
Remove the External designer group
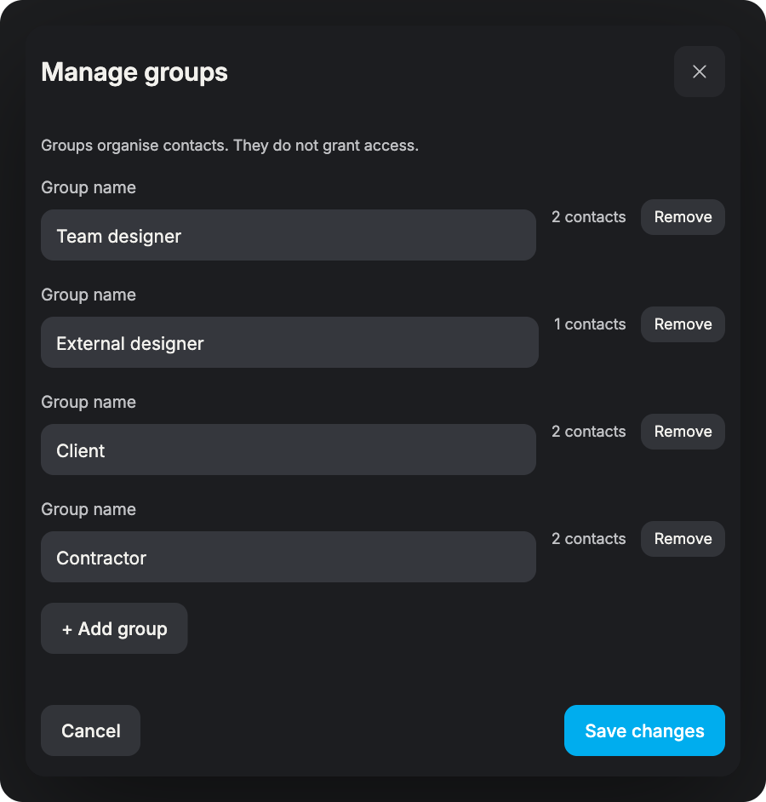click(683, 324)
